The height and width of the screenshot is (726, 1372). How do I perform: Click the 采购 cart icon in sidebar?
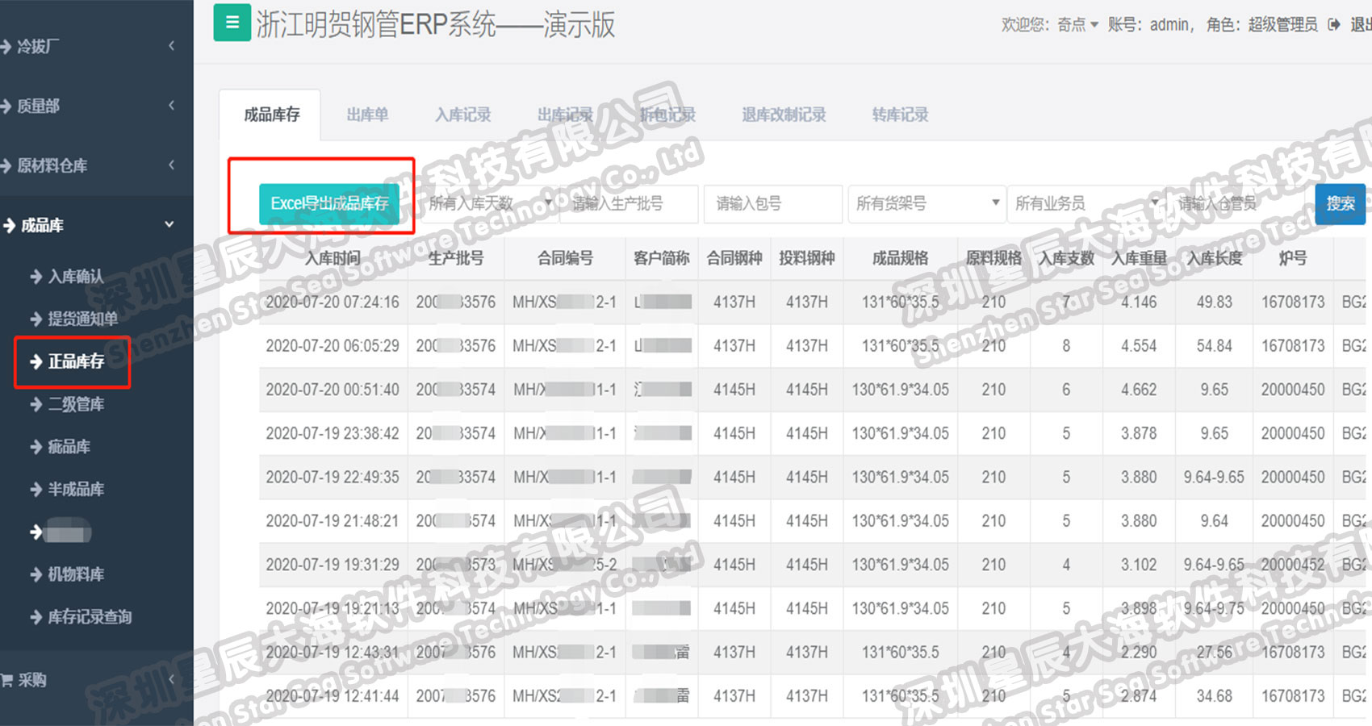tap(6, 680)
